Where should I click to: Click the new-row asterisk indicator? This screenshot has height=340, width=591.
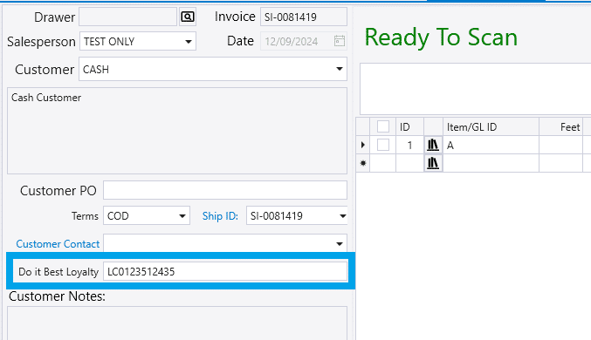[x=363, y=163]
